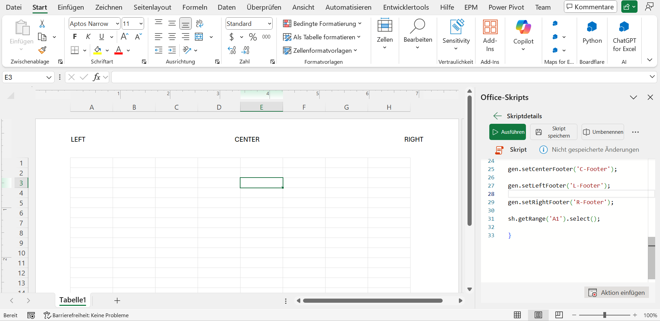Increase indent in Ausrichtung group
The width and height of the screenshot is (660, 321).
(x=172, y=50)
